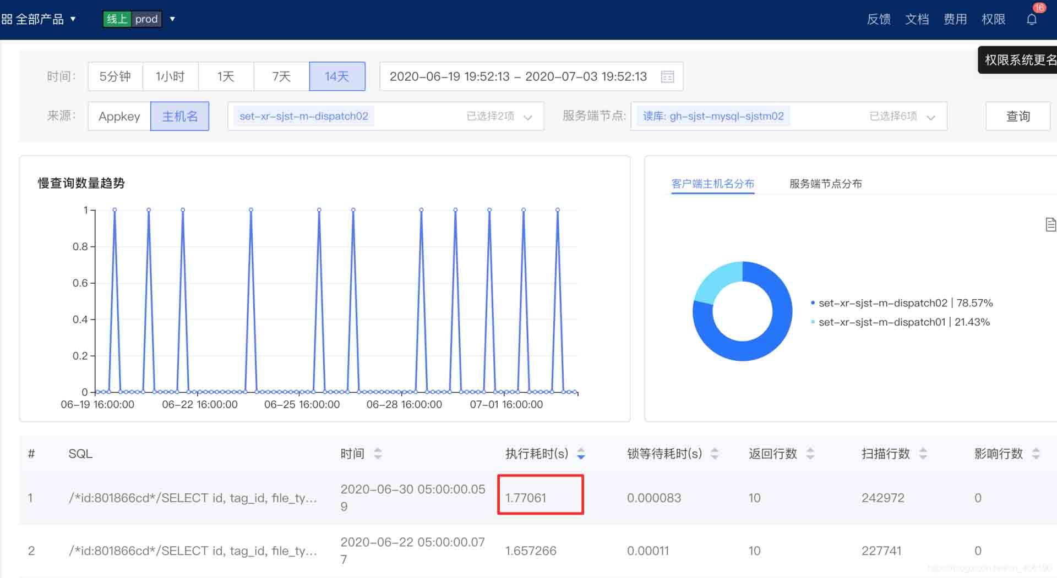Sort by 返回行数 column arrows
Viewport: 1057px width, 578px height.
pyautogui.click(x=810, y=454)
